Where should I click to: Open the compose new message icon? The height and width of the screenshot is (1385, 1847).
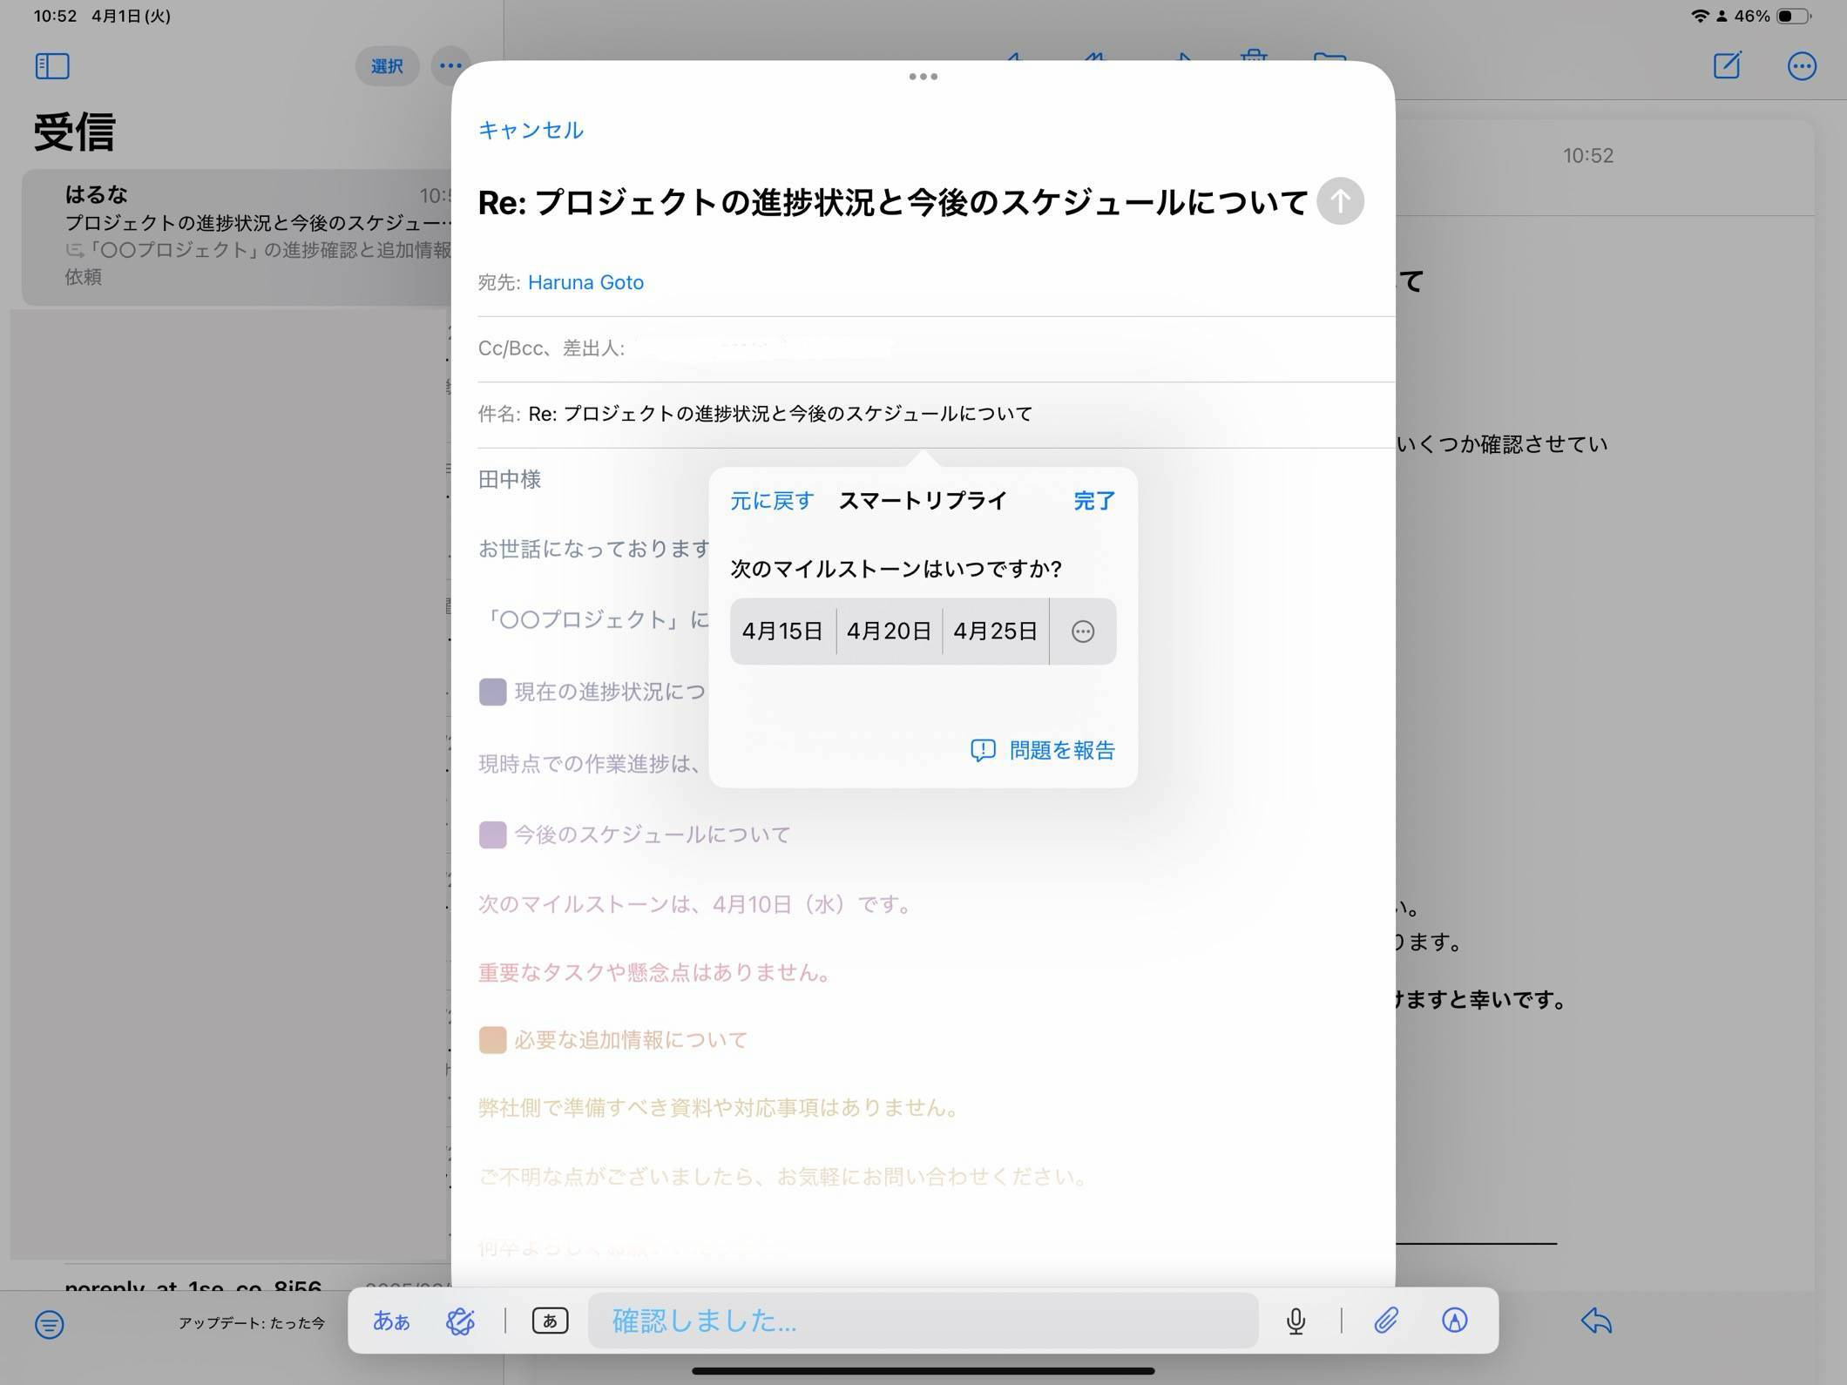click(x=1727, y=66)
